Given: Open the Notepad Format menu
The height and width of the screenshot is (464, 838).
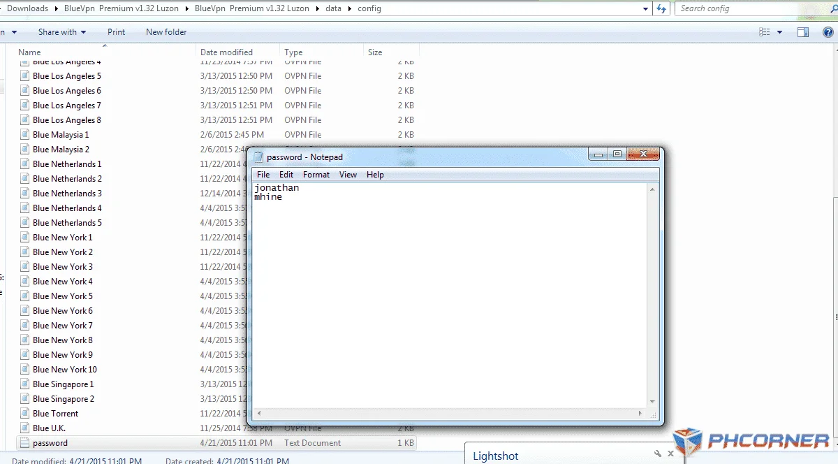Looking at the screenshot, I should (316, 175).
